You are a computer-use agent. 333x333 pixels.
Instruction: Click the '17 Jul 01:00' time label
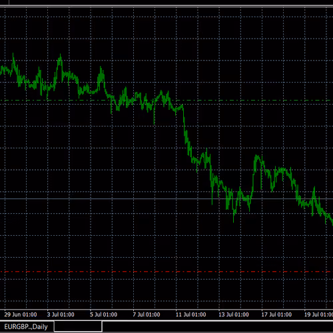pos(276,314)
